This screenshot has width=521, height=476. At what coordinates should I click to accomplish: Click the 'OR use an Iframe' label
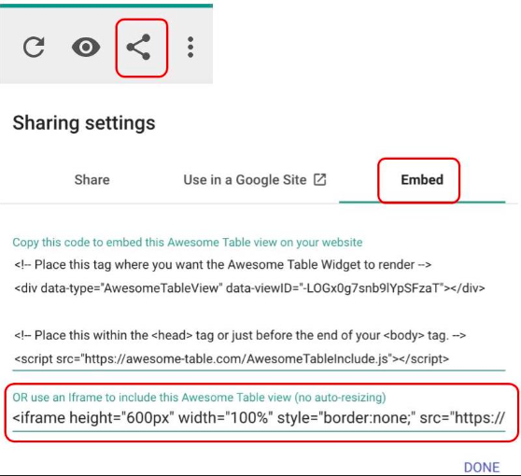tap(199, 398)
